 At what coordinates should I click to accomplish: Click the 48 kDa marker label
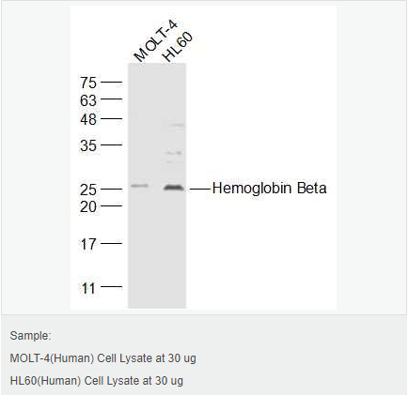pyautogui.click(x=88, y=119)
